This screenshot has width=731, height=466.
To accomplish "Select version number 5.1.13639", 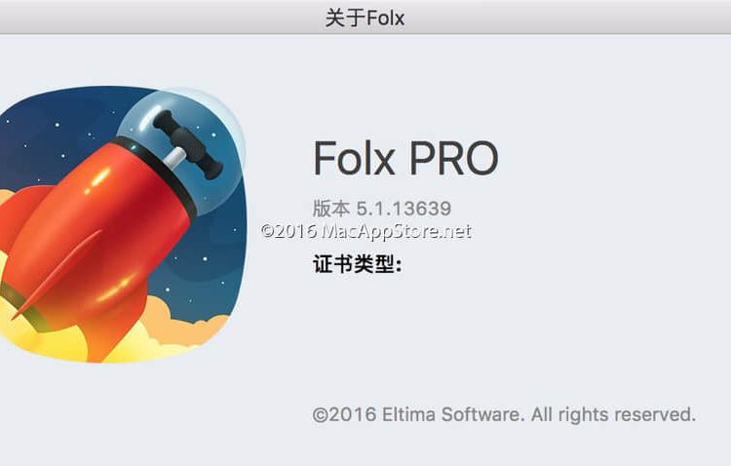I will [x=404, y=209].
